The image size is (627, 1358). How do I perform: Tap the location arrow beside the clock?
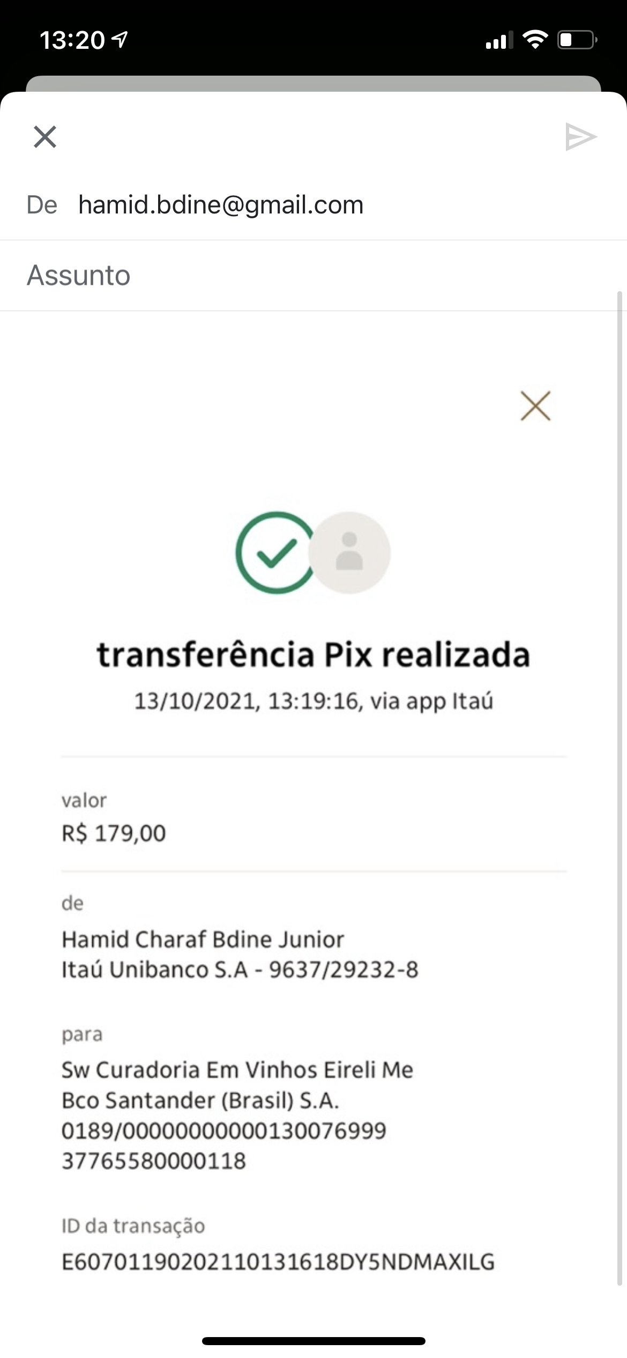coord(121,40)
